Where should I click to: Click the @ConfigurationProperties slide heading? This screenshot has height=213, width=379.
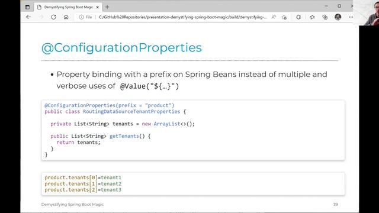click(121, 48)
